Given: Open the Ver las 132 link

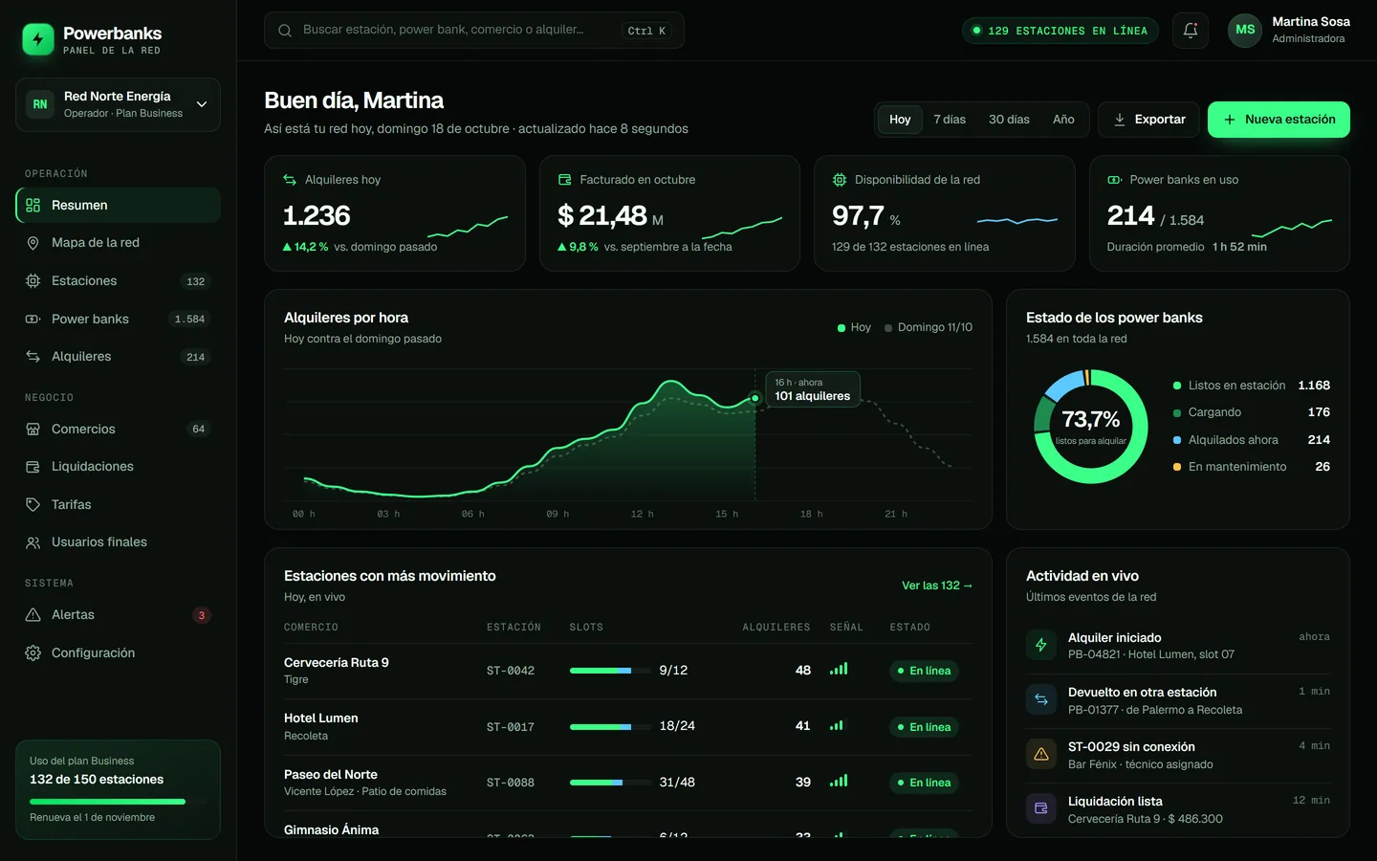Looking at the screenshot, I should [937, 585].
